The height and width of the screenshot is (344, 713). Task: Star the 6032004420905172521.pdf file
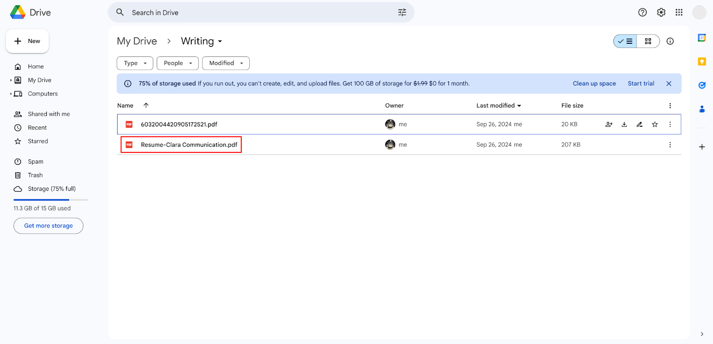pos(654,125)
